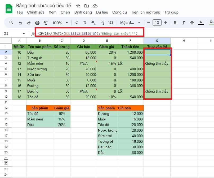Select column A header
This screenshot has width=214, height=178.
pyautogui.click(x=19, y=41)
